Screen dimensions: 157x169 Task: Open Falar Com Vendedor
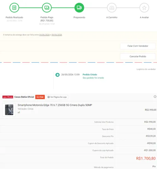[x=138, y=46]
